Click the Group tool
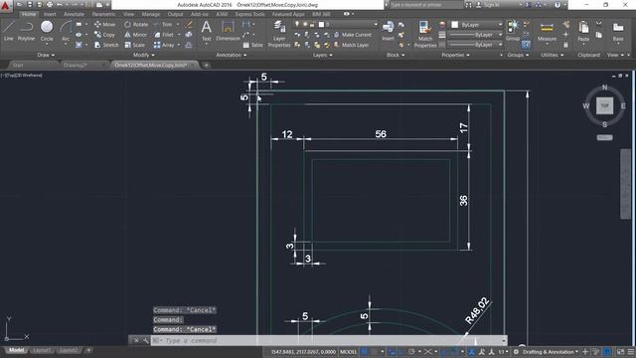 513,31
